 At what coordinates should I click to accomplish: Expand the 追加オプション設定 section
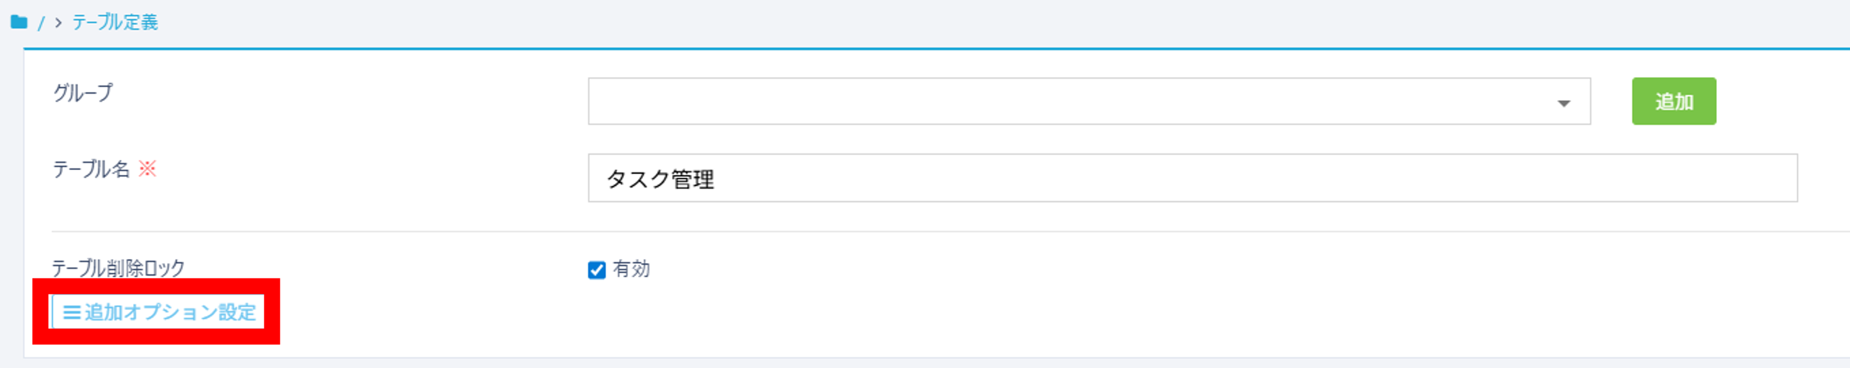[x=158, y=312]
